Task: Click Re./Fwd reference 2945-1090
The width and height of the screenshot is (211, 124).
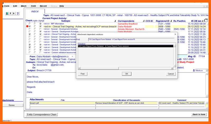Action: 179,29
